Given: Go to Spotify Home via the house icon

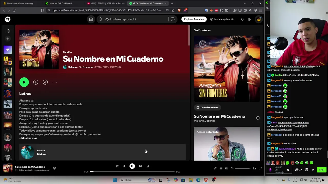Looking at the screenshot, I should 91,19.
